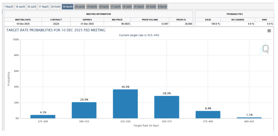
Task: Click the No Change probability 0.0 % cell
Action: tap(238, 24)
